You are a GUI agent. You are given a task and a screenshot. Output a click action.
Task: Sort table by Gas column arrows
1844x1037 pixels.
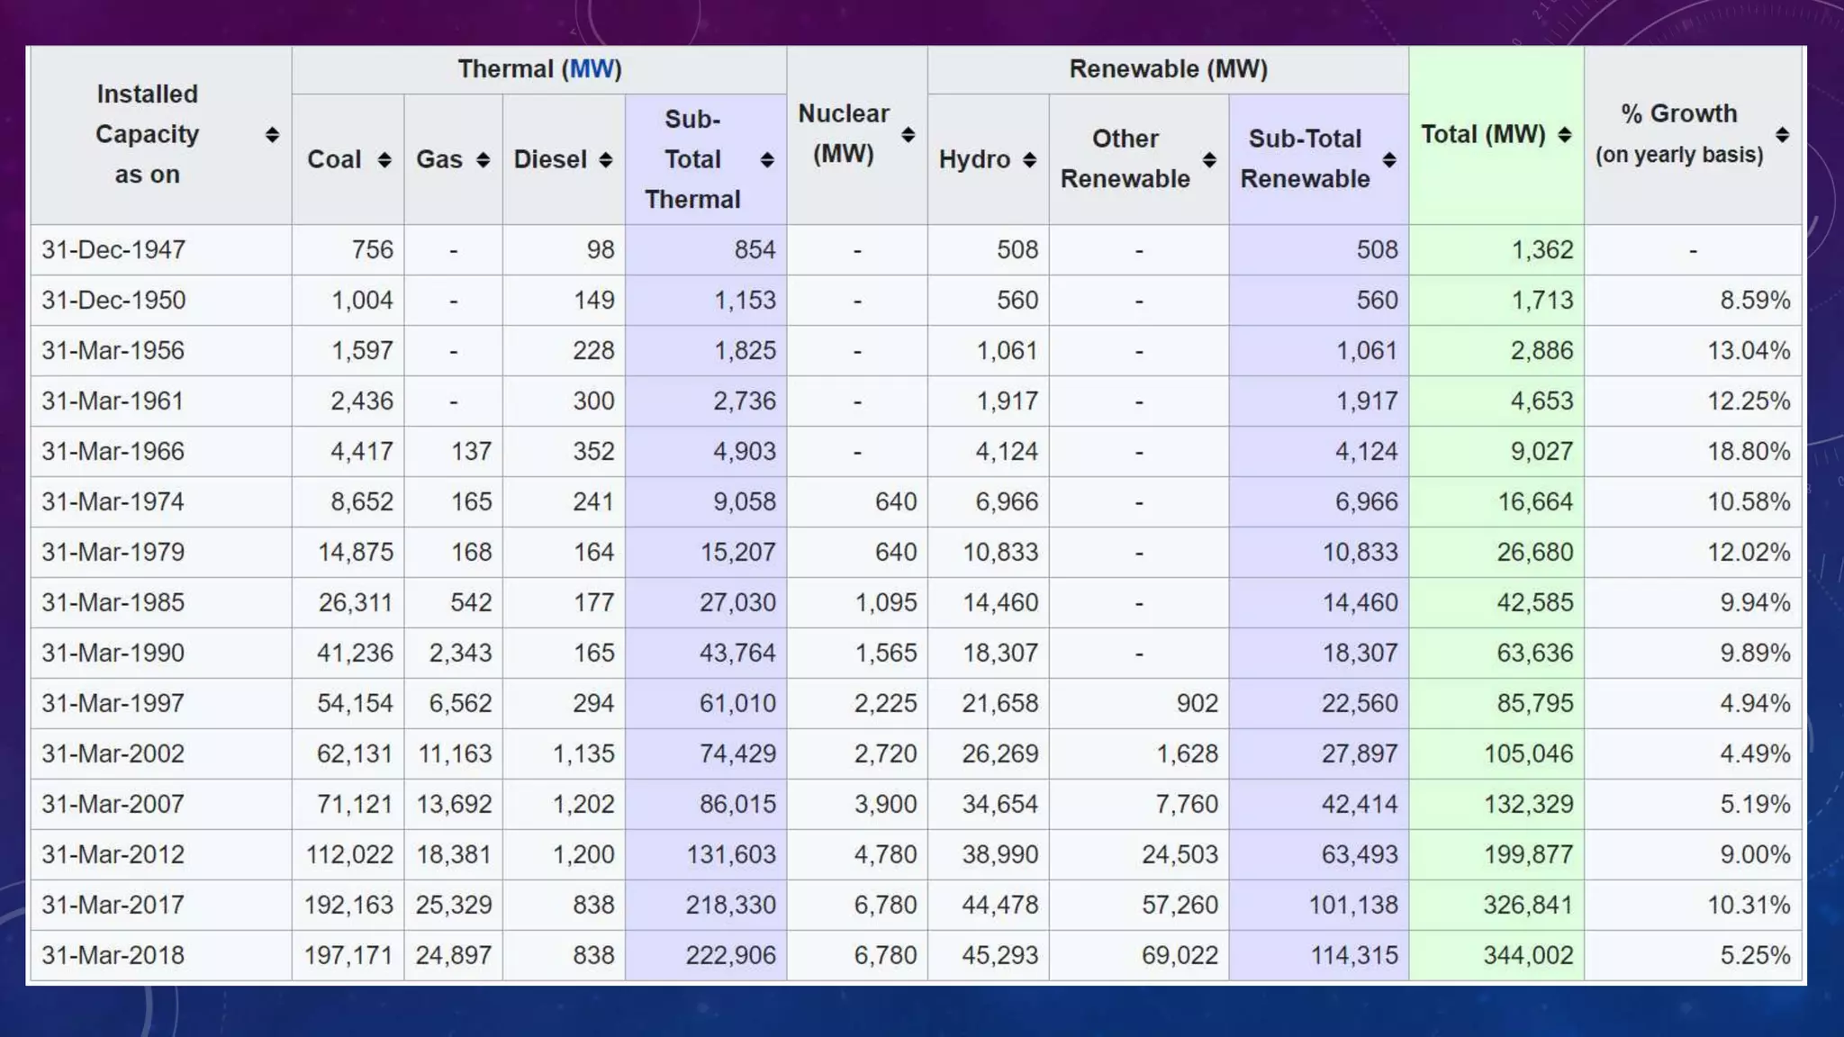click(484, 160)
